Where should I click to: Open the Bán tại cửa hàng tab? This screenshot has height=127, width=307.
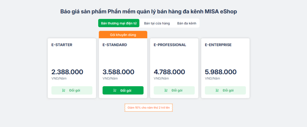pos(157,23)
